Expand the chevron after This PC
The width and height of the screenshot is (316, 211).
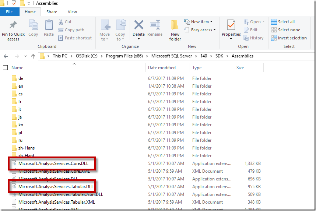[71, 56]
